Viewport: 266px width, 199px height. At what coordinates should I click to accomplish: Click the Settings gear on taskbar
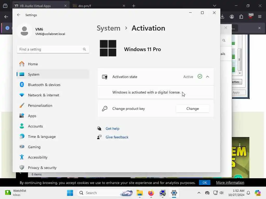[174, 193]
